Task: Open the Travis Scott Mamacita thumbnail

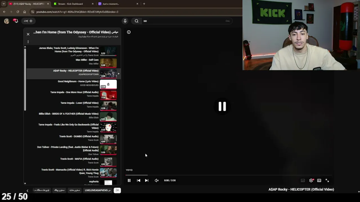Action: (x=108, y=173)
